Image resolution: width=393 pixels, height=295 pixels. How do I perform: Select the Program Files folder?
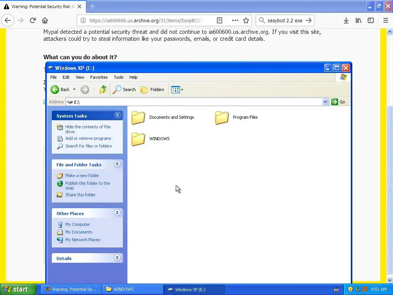236,118
